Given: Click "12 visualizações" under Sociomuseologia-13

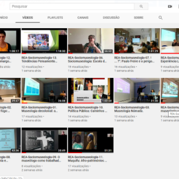Looking at the screenshot, I should (32, 67).
